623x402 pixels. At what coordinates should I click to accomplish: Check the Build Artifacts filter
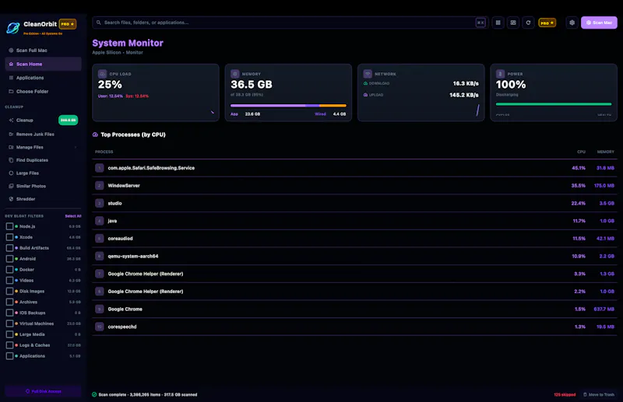pos(9,248)
